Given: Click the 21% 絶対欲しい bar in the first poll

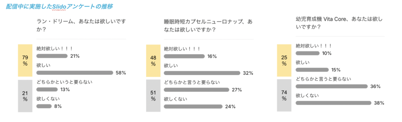Looking at the screenshot, I should 52,56.
